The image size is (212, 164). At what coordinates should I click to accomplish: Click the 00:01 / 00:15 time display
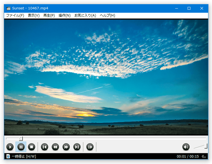pos(188,157)
